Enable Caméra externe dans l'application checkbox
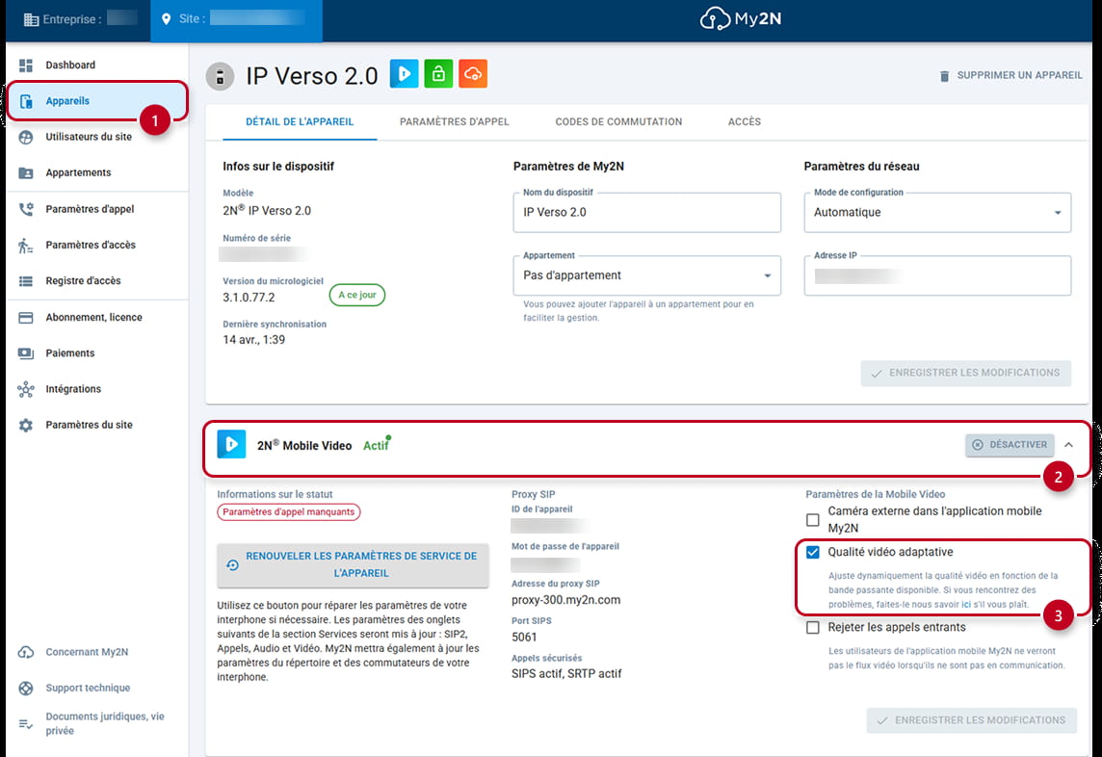Screen dimensions: 1102x757 pyautogui.click(x=813, y=520)
